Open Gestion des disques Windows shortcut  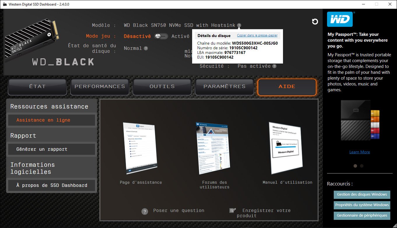pos(362,194)
